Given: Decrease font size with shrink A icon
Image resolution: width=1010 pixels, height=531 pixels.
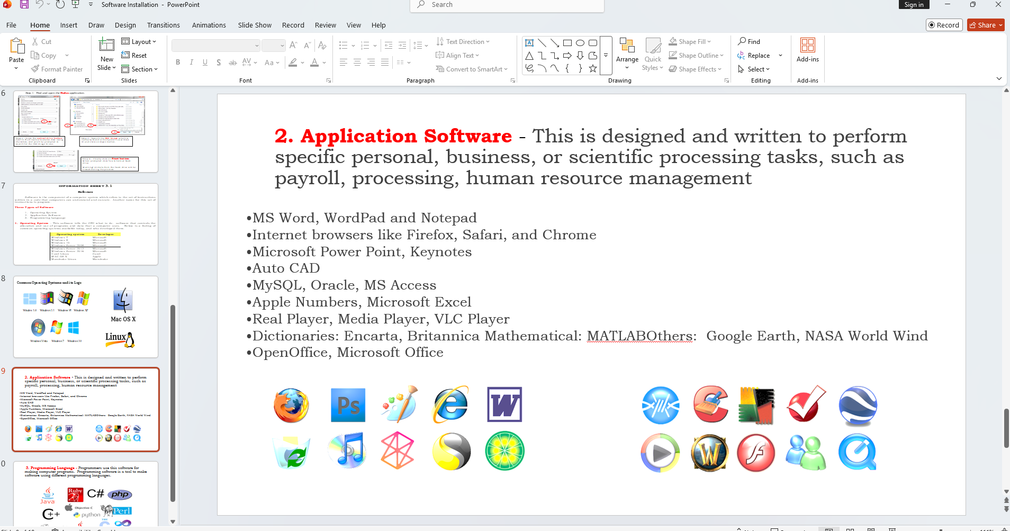Looking at the screenshot, I should [308, 46].
